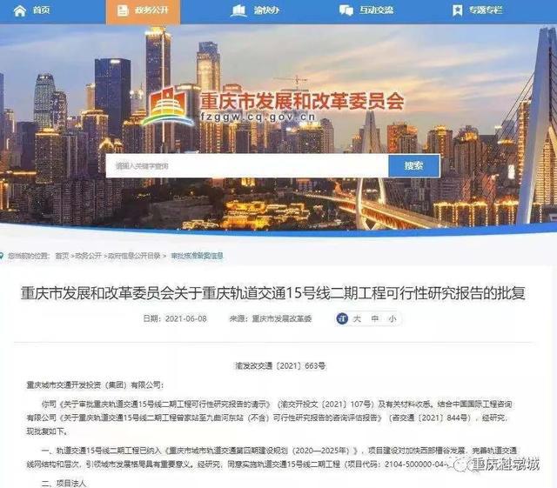Click the home icon in the navigation bar
The width and height of the screenshot is (557, 488).
(20, 10)
